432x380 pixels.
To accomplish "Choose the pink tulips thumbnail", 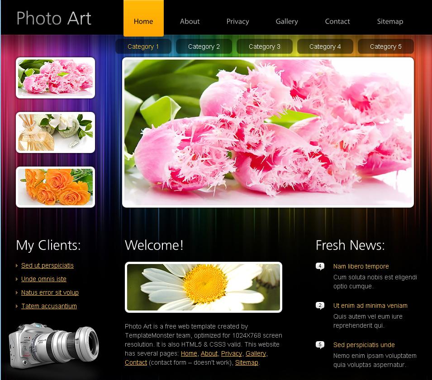I will 55,78.
